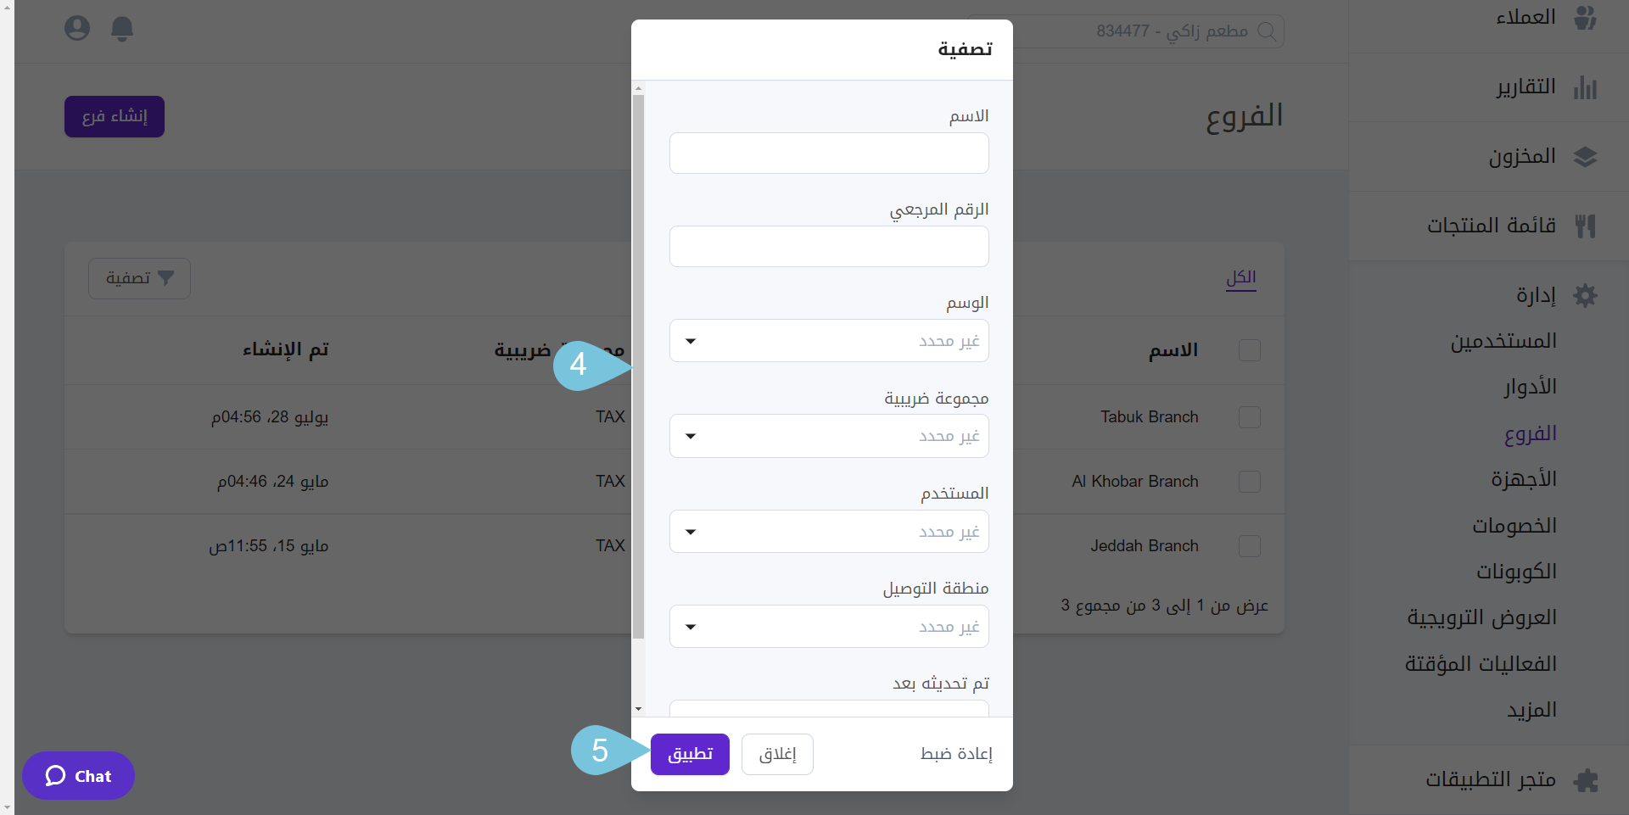The image size is (1629, 815).
Task: Focus the الاسم name input field
Action: [829, 154]
